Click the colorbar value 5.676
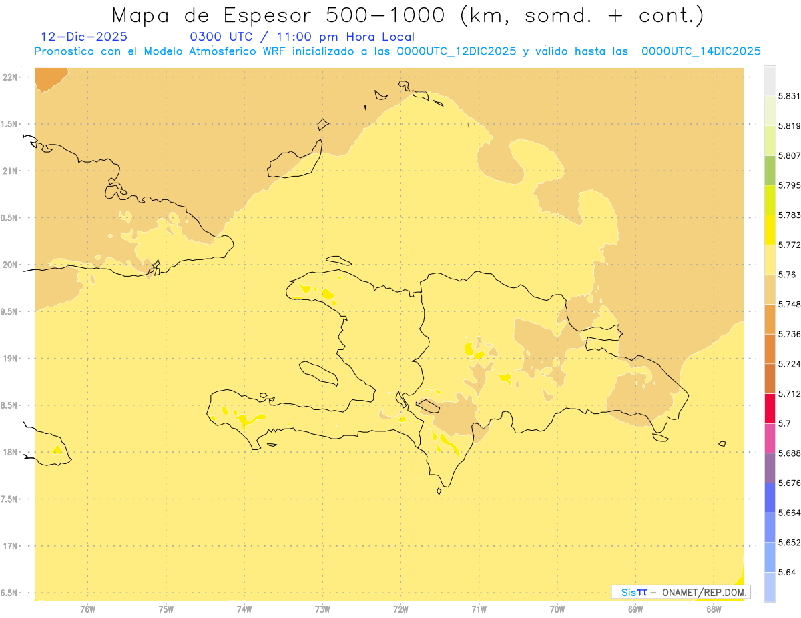 (x=790, y=483)
